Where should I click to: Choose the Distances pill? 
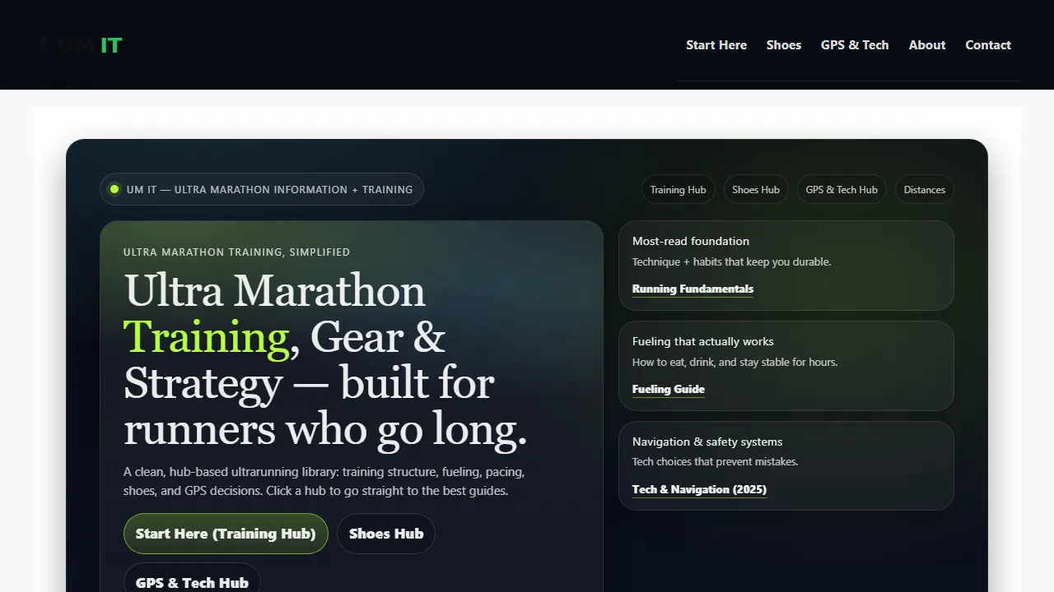coord(924,190)
